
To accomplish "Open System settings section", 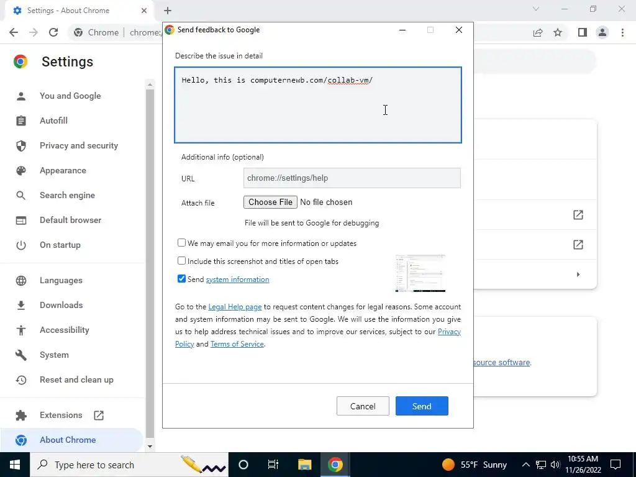I will (54, 355).
